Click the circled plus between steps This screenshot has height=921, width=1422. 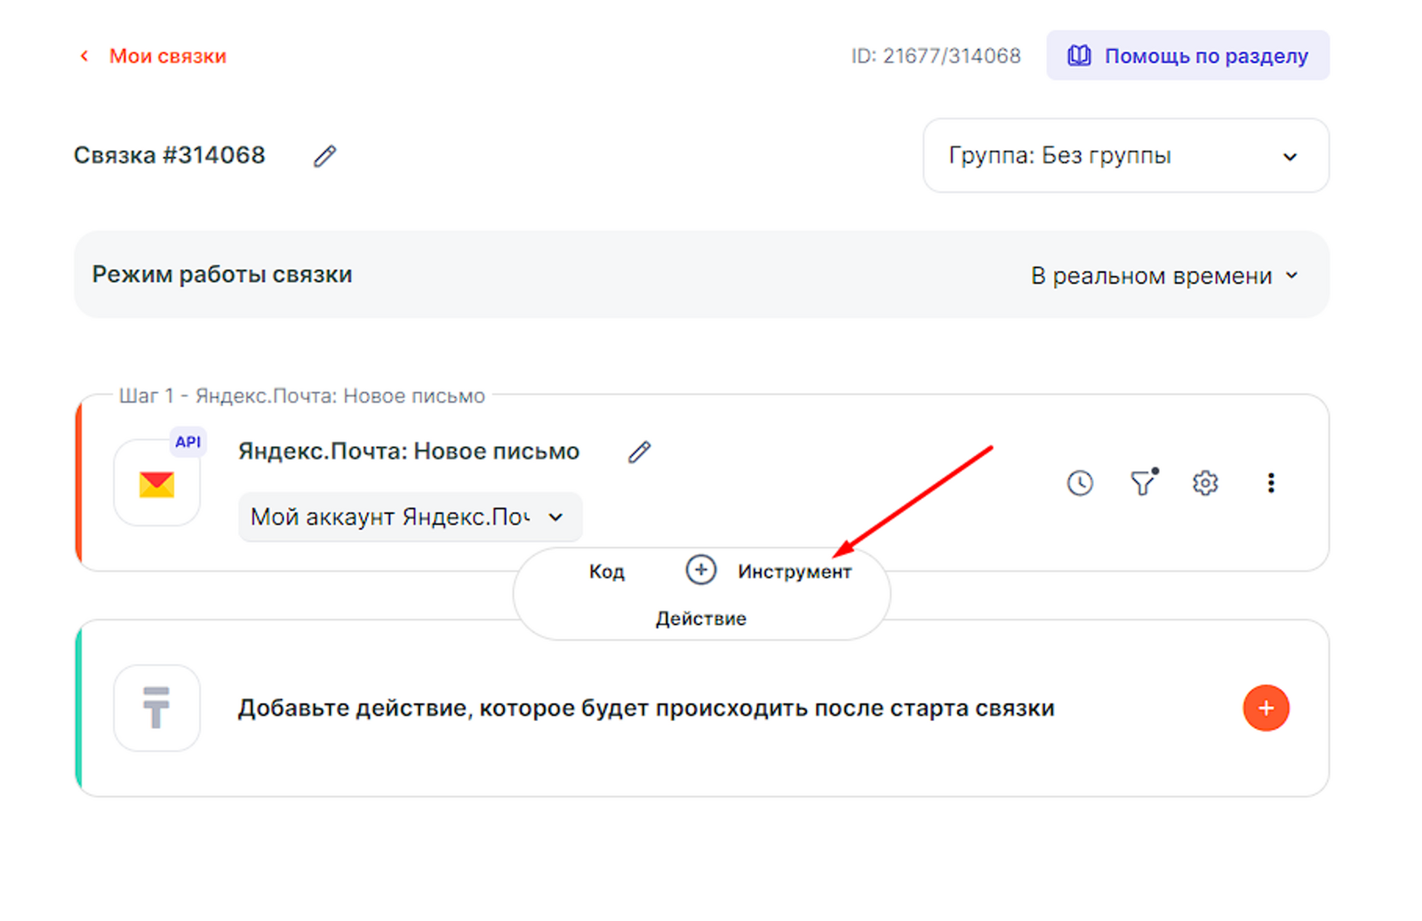[701, 570]
